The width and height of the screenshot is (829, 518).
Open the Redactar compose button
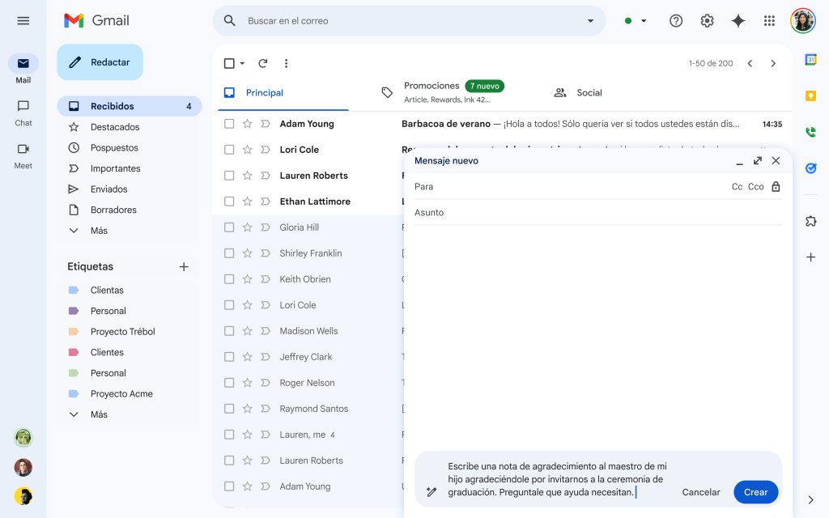[100, 62]
